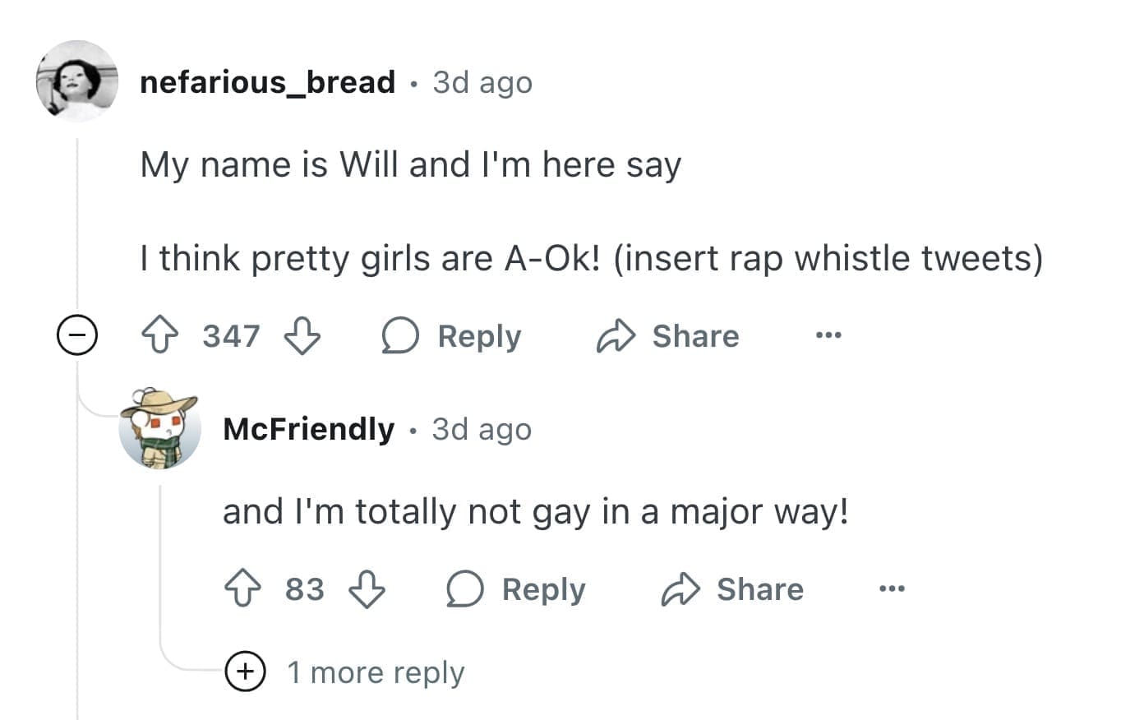This screenshot has height=720, width=1121.
Task: Click the Reply label under McFriendly's comment
Action: [543, 590]
